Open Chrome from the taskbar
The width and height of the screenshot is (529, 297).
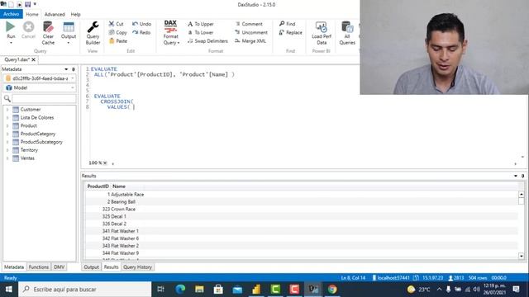click(332, 290)
